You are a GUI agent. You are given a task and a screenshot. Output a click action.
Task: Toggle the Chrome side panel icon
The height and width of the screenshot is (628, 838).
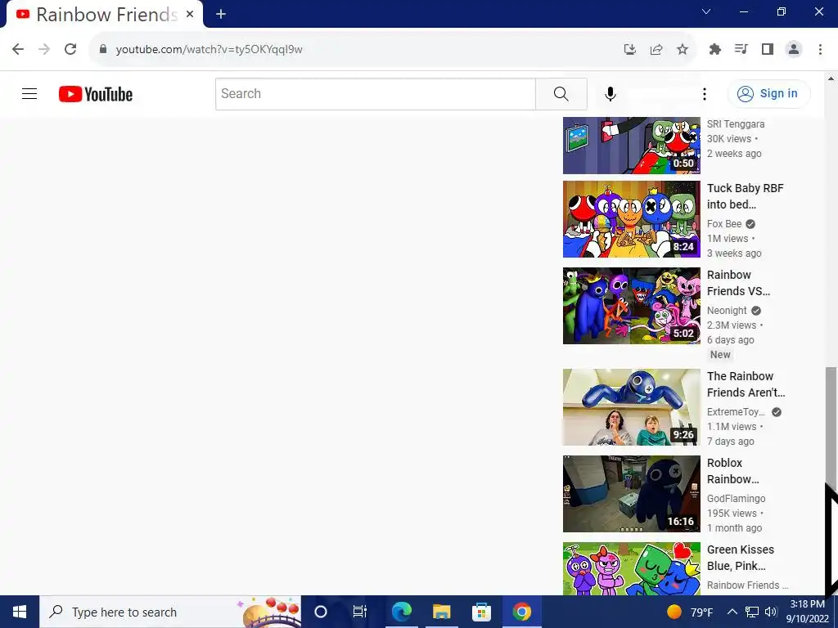[768, 49]
